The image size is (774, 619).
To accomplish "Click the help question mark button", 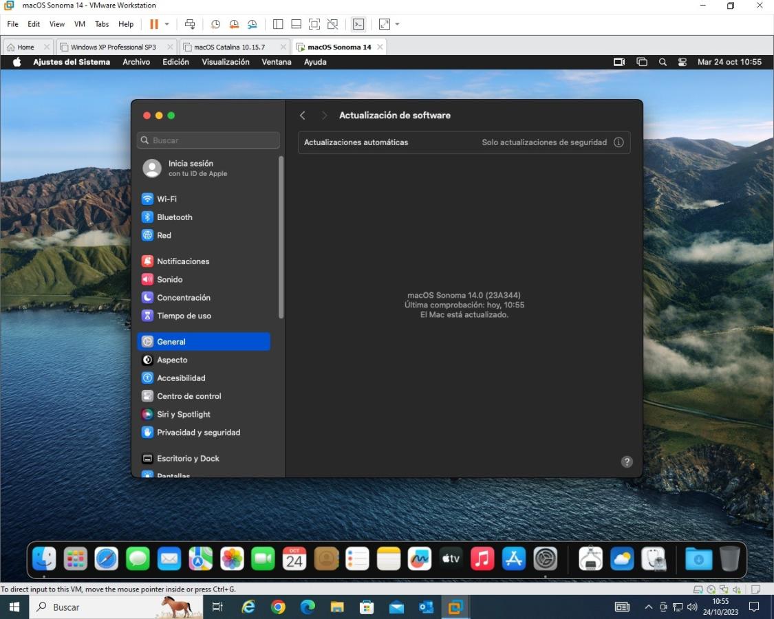I will coord(627,461).
